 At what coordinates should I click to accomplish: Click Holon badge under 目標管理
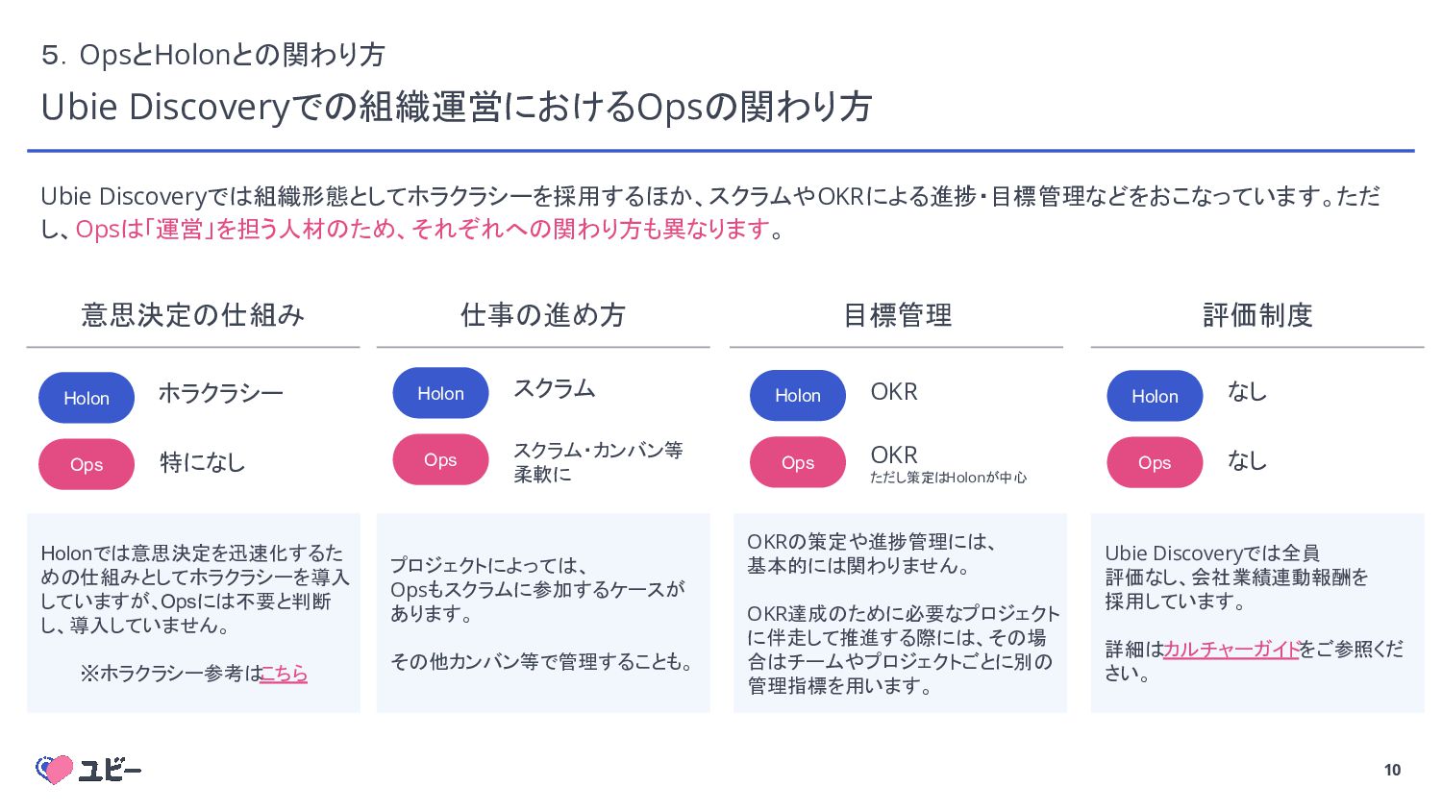798,395
